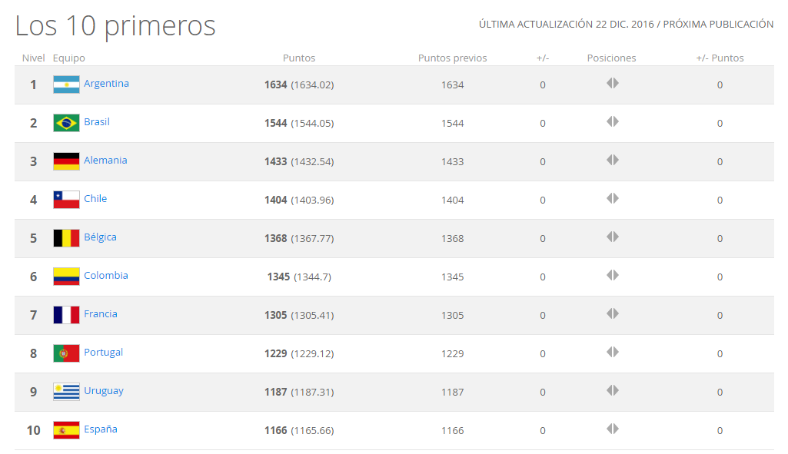Click the Portugal flag icon
This screenshot has width=788, height=454.
coord(66,353)
